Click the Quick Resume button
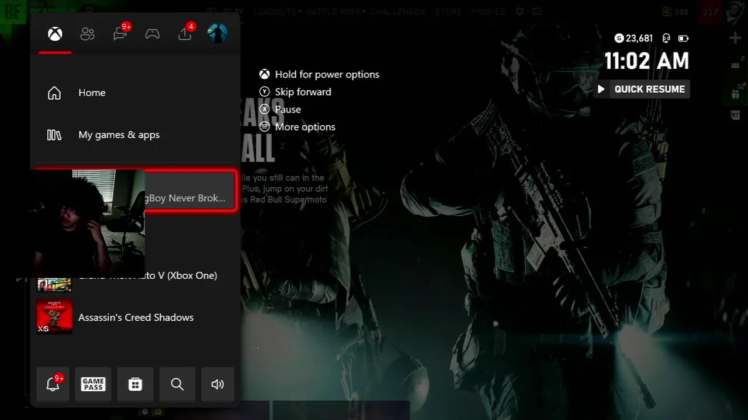748x420 pixels. point(642,89)
